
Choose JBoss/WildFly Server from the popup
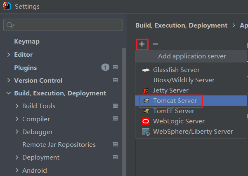(x=191, y=80)
